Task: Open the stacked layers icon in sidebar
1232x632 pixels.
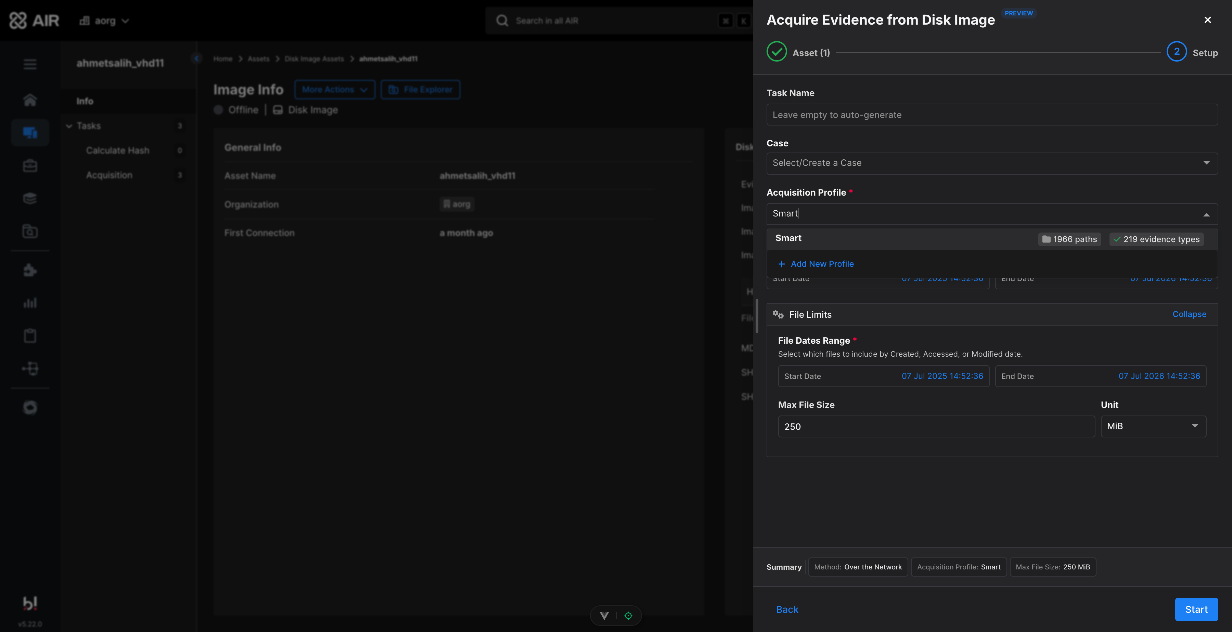Action: point(30,198)
